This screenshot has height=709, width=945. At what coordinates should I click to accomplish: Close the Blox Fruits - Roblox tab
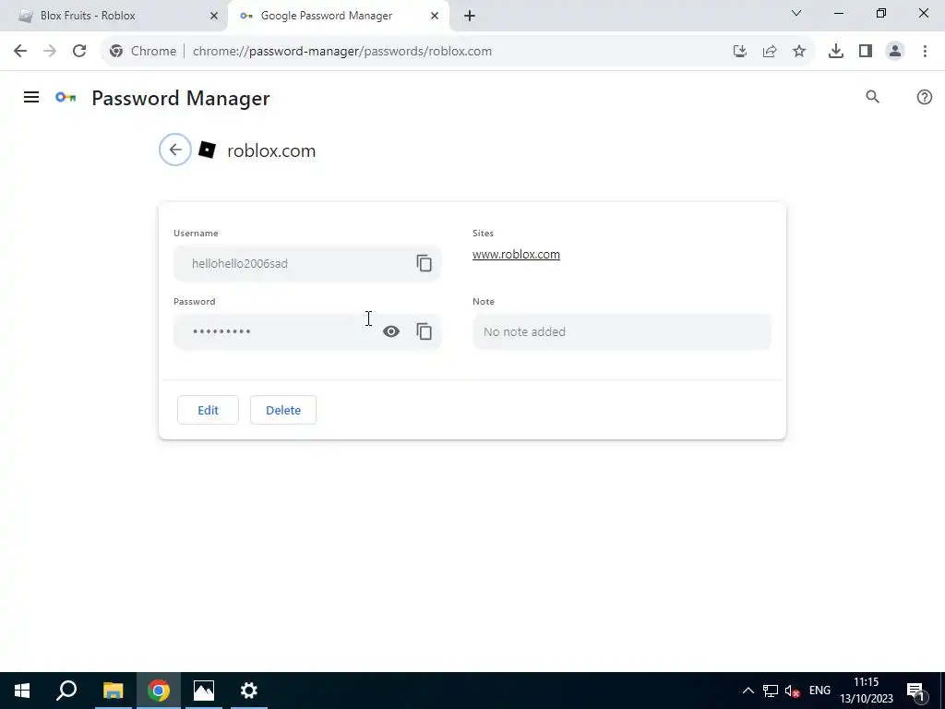point(214,16)
